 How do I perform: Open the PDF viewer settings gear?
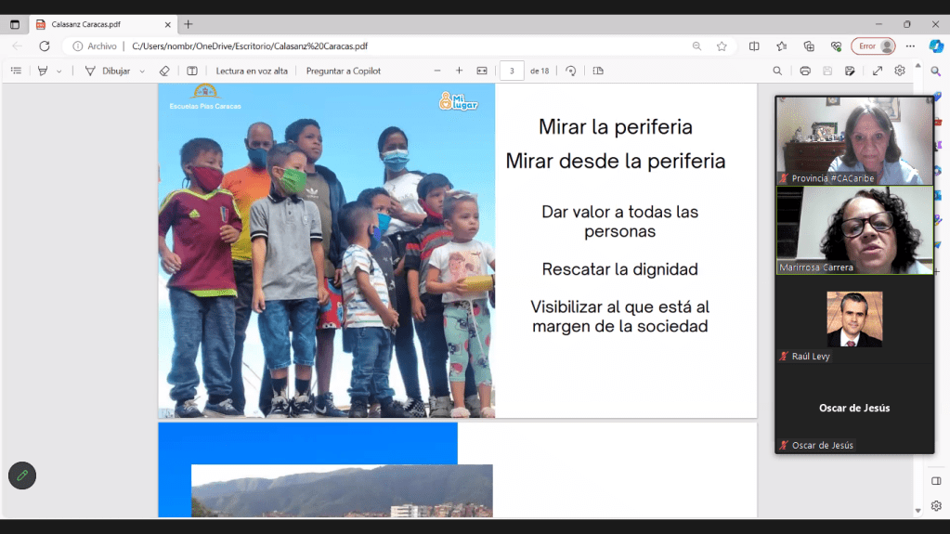pos(900,71)
